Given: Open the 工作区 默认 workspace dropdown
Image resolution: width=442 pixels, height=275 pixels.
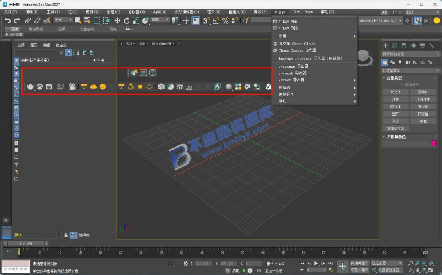Looking at the screenshot, I should point(423,12).
